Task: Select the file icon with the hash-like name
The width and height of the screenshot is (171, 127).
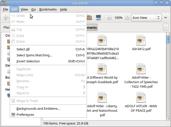Action: (x=102, y=40)
